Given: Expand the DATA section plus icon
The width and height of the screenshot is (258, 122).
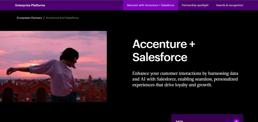Looking at the screenshot, I should click(x=236, y=121).
